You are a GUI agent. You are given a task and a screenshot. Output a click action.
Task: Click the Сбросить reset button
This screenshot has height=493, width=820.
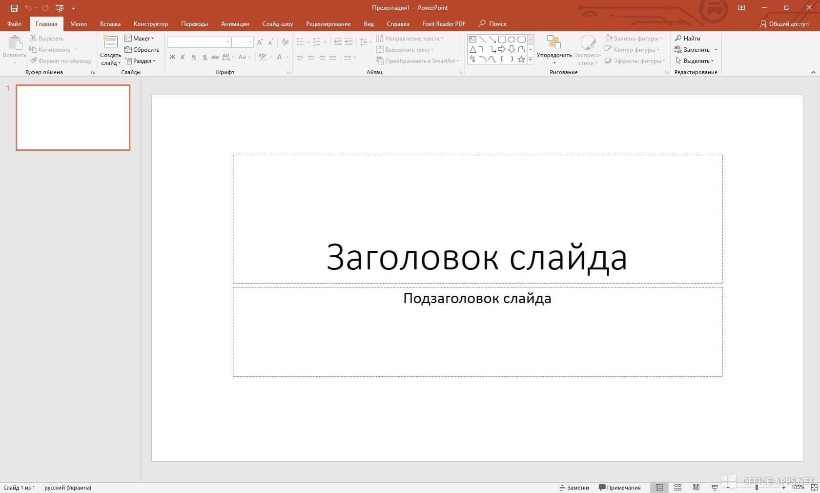tap(142, 49)
